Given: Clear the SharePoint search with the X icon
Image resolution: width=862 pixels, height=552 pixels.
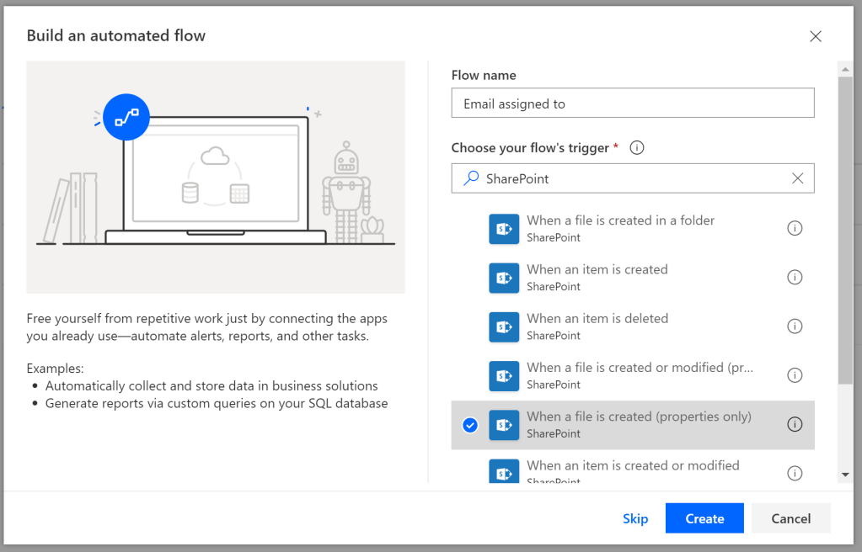Looking at the screenshot, I should point(797,178).
